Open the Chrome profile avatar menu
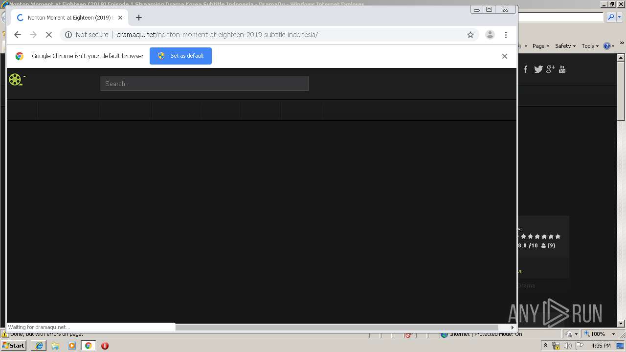Viewport: 626px width, 352px height. [490, 35]
